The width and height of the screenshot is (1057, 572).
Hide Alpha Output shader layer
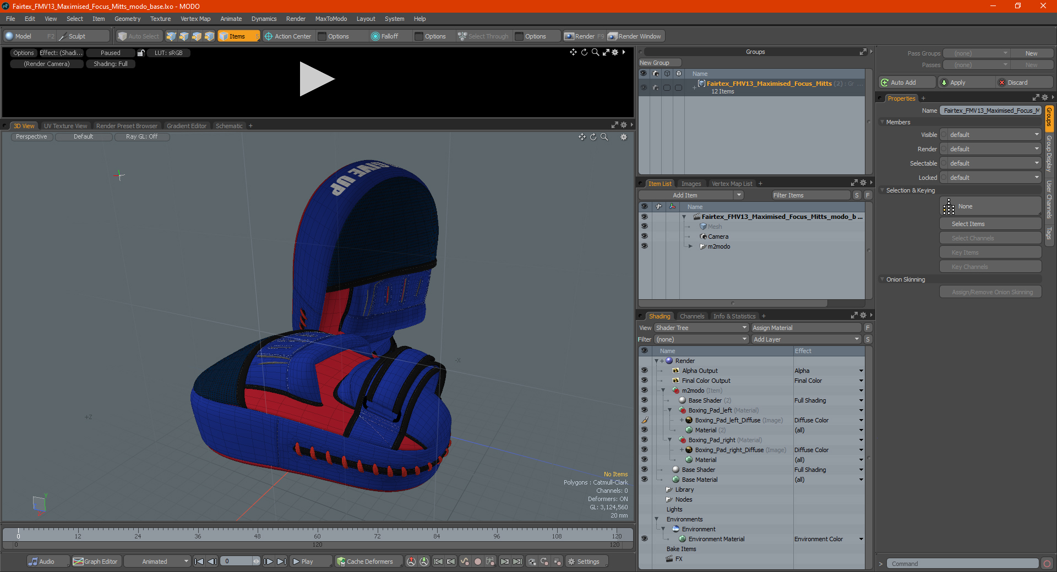(x=644, y=371)
